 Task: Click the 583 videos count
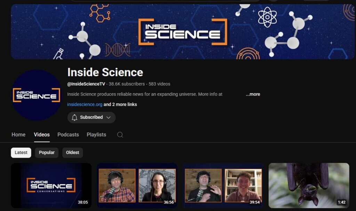click(159, 84)
